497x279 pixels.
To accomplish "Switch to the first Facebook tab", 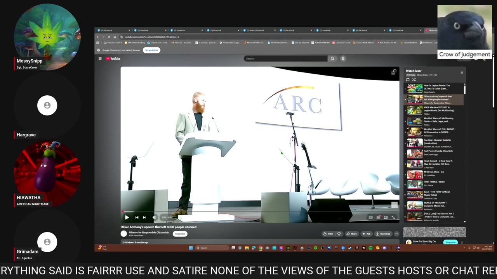I will coord(113,30).
